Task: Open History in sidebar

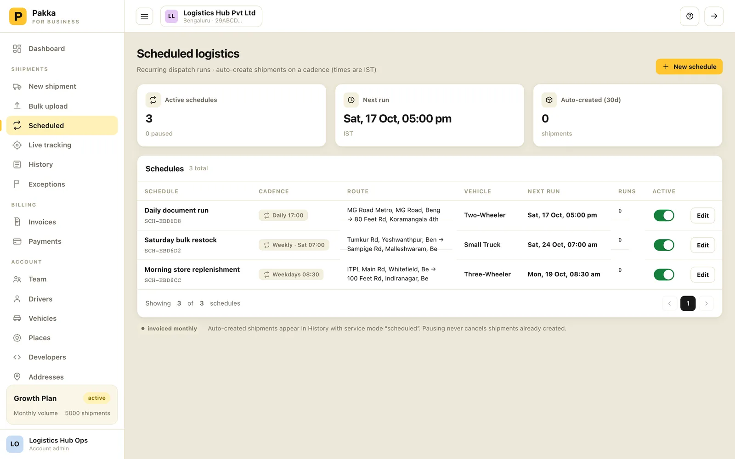Action: point(62,164)
